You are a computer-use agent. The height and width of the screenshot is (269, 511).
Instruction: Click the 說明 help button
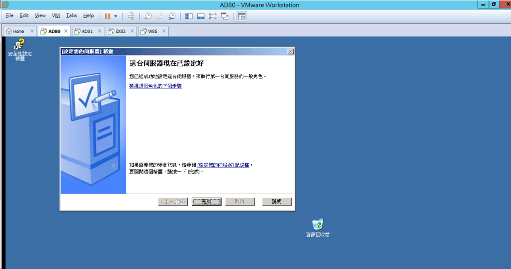277,202
